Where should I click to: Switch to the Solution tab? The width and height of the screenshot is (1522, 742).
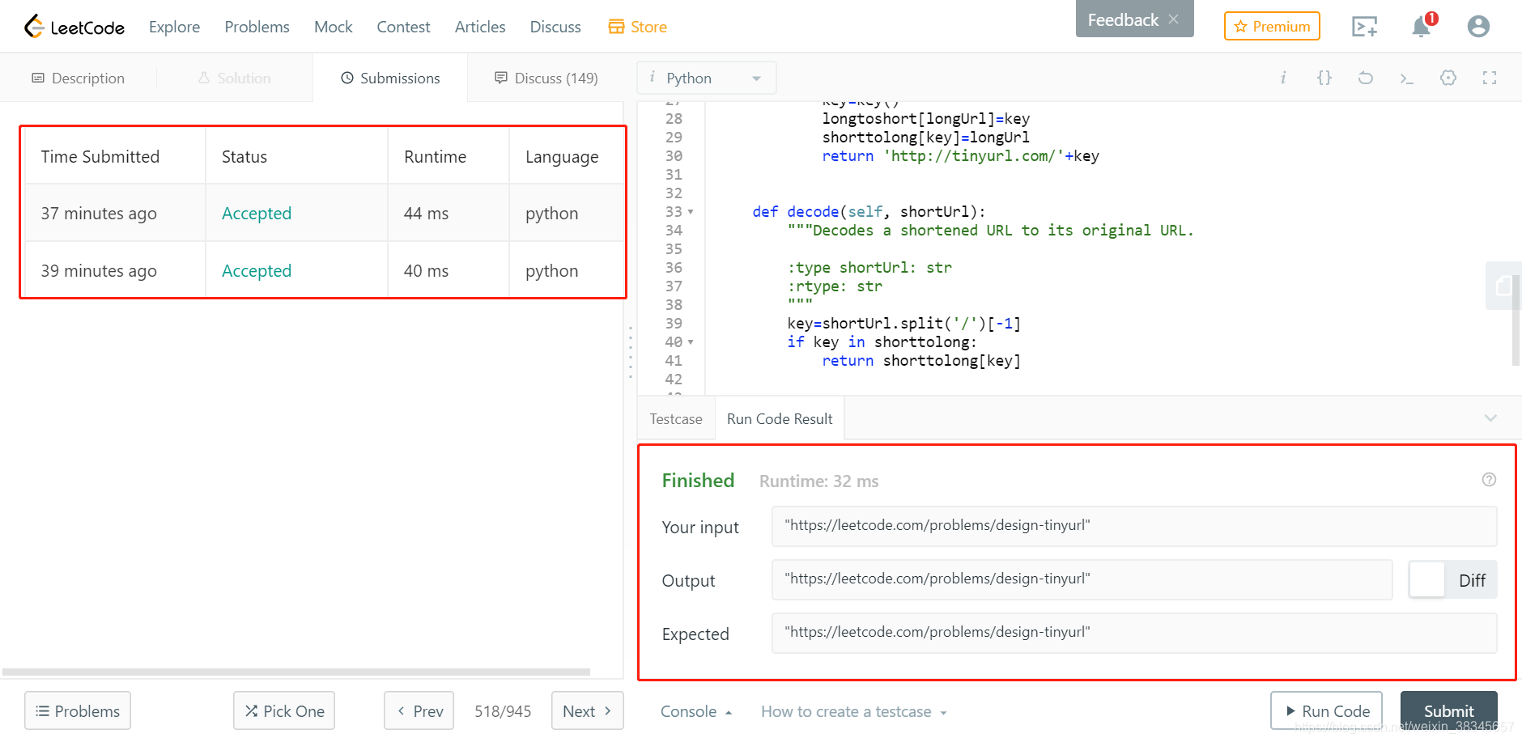coord(235,78)
